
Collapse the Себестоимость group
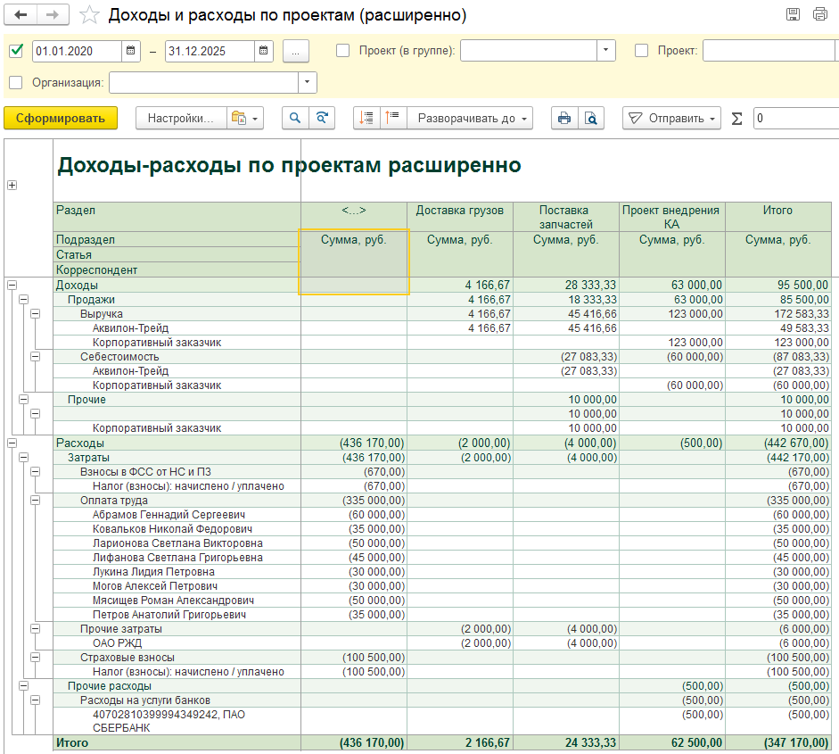pyautogui.click(x=36, y=357)
